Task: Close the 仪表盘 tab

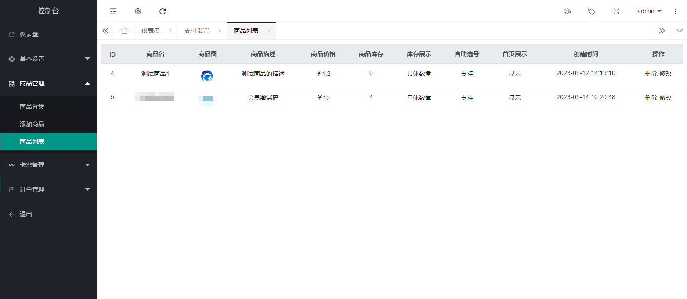Action: click(x=170, y=31)
